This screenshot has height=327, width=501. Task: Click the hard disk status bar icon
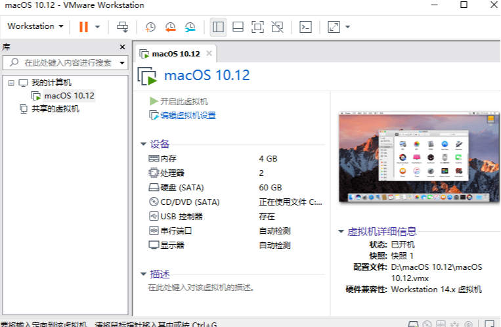413,324
